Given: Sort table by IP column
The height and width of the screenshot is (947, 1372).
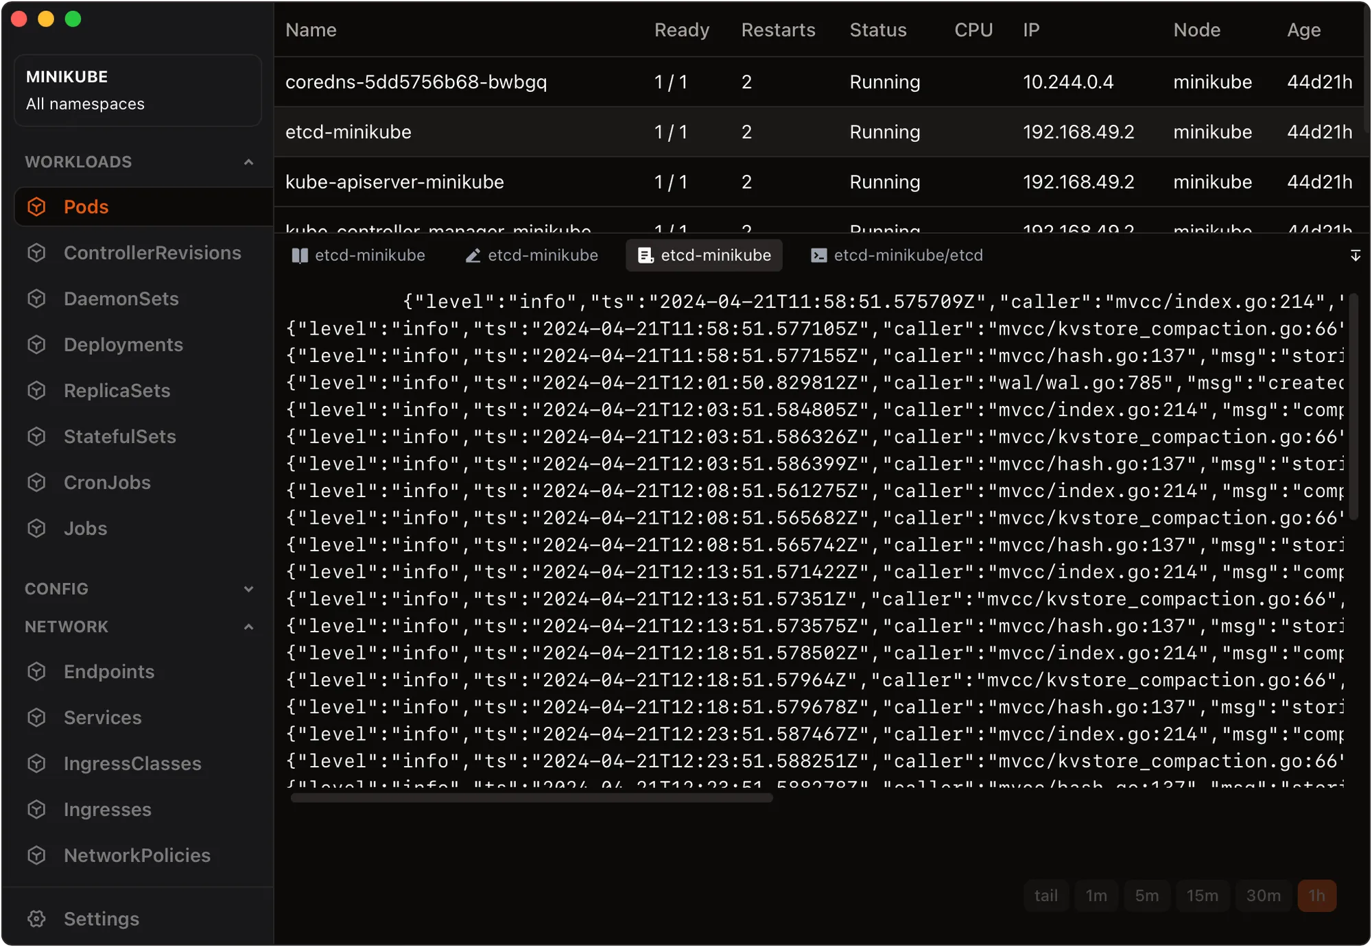Looking at the screenshot, I should click(x=1031, y=29).
